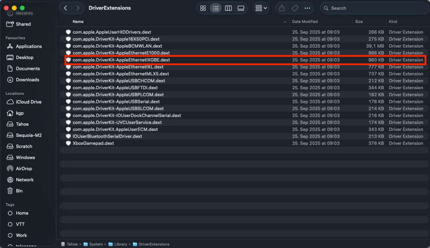Click shield icon of XboxGamepad.dext

68,143
